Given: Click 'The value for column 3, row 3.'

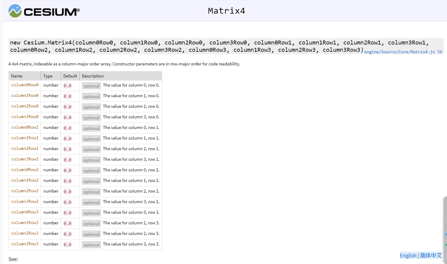Looking at the screenshot, I should tap(131, 244).
